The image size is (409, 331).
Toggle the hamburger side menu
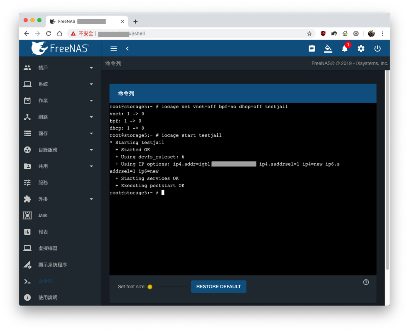coord(113,49)
